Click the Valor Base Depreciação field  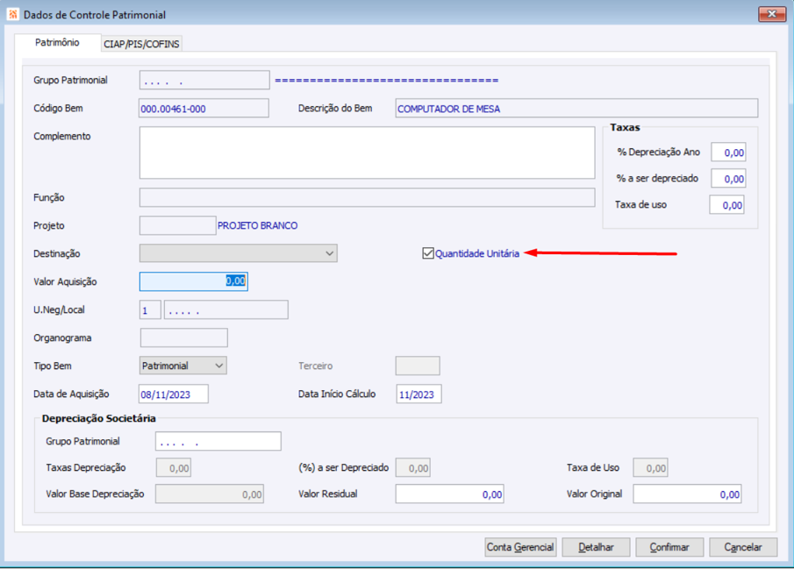pos(210,494)
